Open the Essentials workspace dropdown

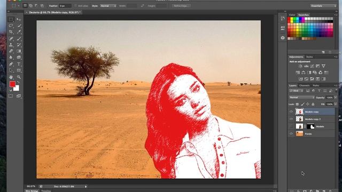tap(323, 6)
